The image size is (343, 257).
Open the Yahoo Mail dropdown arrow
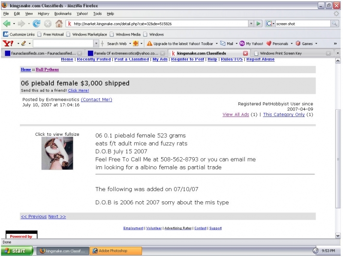237,44
